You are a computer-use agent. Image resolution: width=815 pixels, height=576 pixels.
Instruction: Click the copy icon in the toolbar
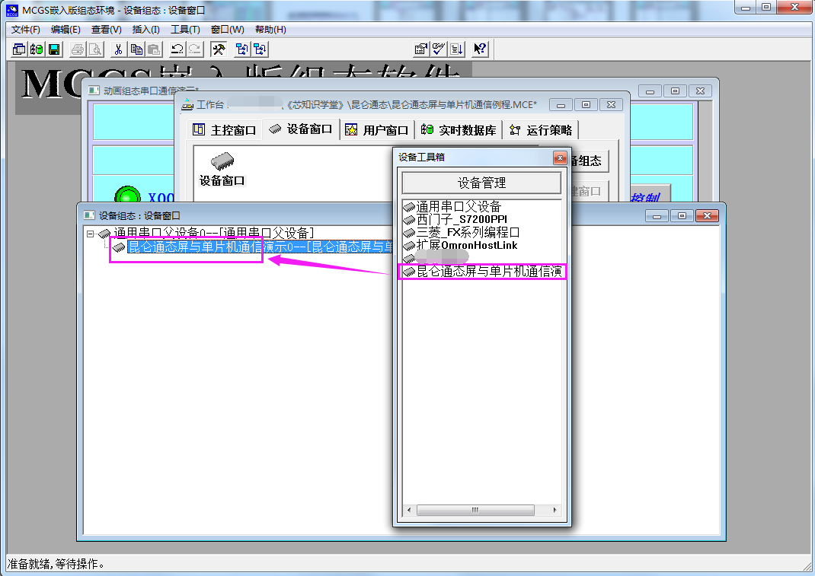click(136, 49)
